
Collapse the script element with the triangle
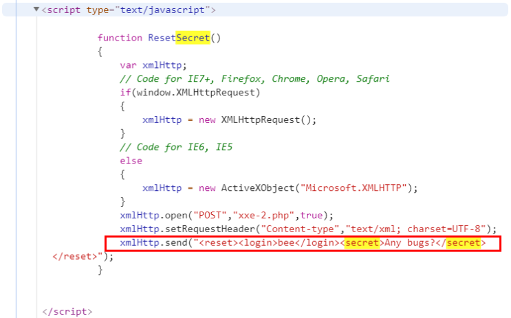point(36,10)
